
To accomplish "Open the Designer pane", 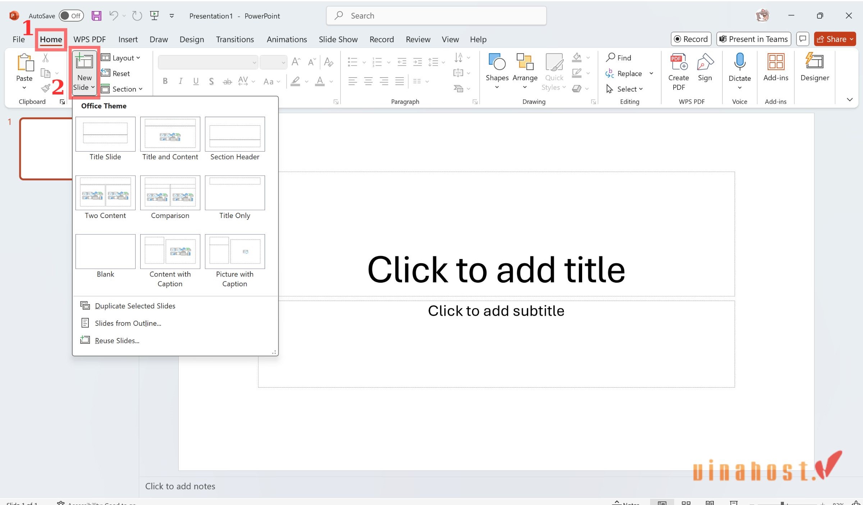I will point(815,68).
